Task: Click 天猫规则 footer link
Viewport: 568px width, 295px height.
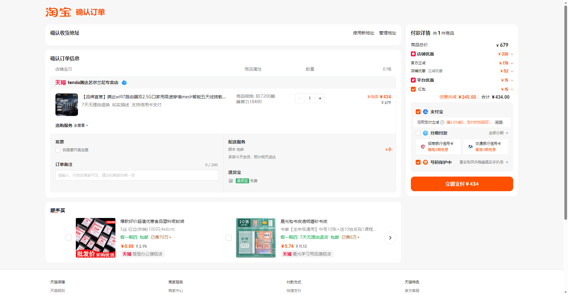Action: point(58,290)
